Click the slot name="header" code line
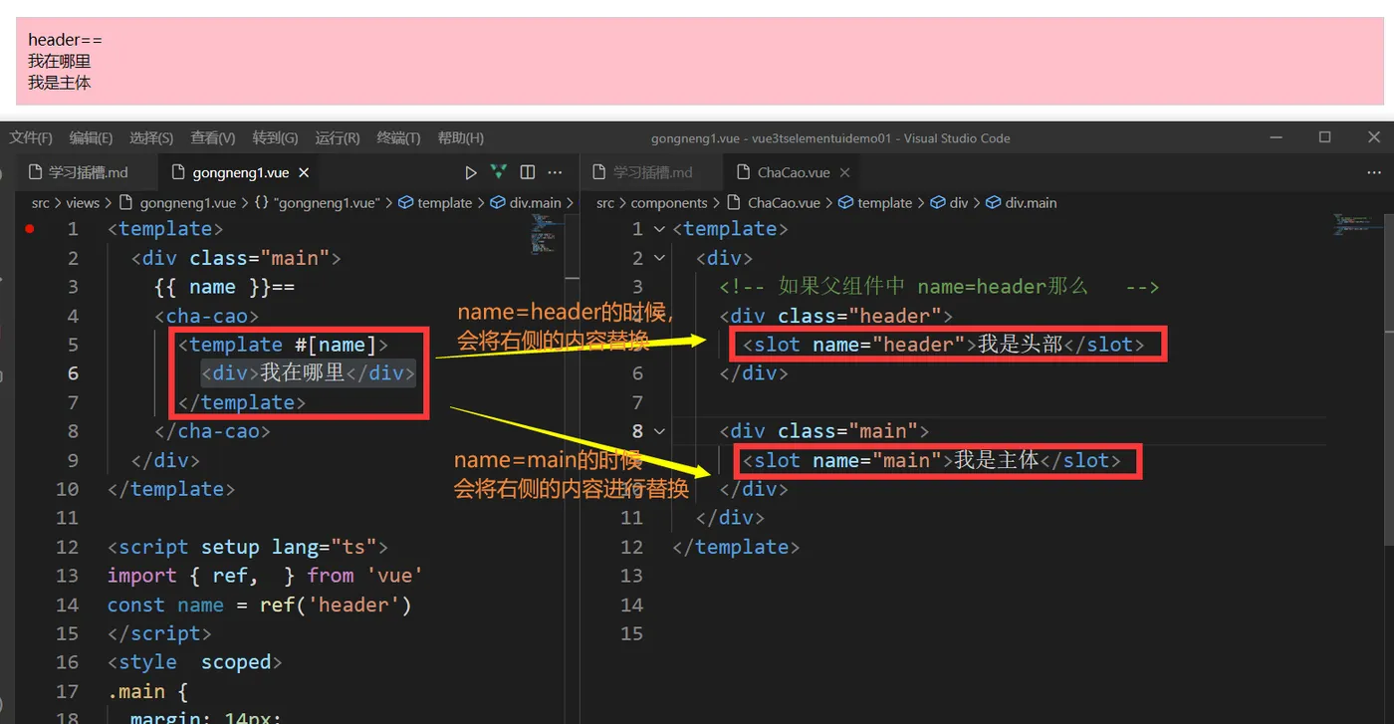Screen dimensions: 1394x724 click(x=944, y=345)
